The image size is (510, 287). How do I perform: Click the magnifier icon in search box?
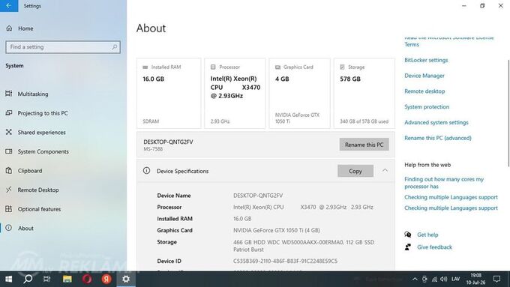115,47
